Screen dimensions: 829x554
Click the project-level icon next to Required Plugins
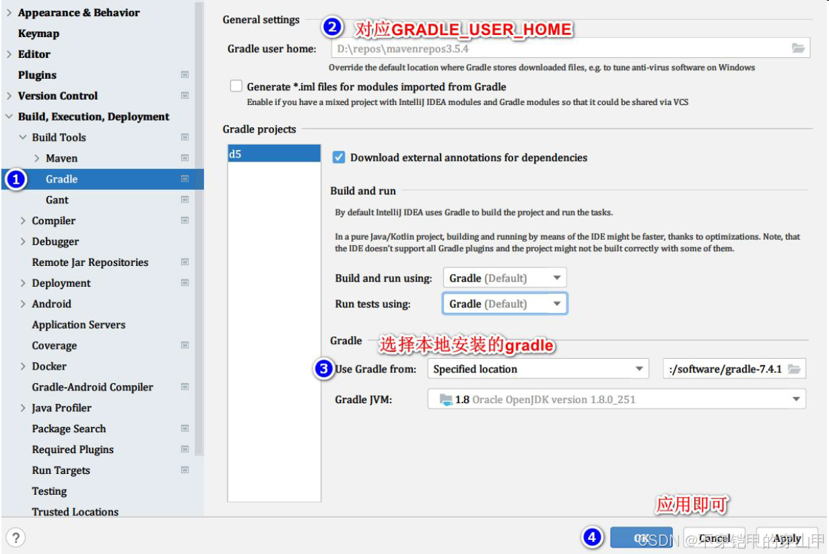[185, 450]
